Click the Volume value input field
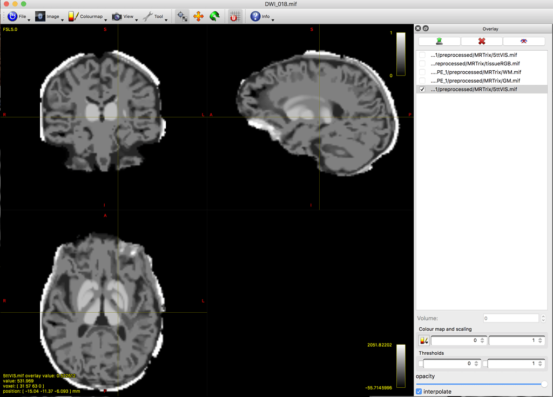 [510, 318]
